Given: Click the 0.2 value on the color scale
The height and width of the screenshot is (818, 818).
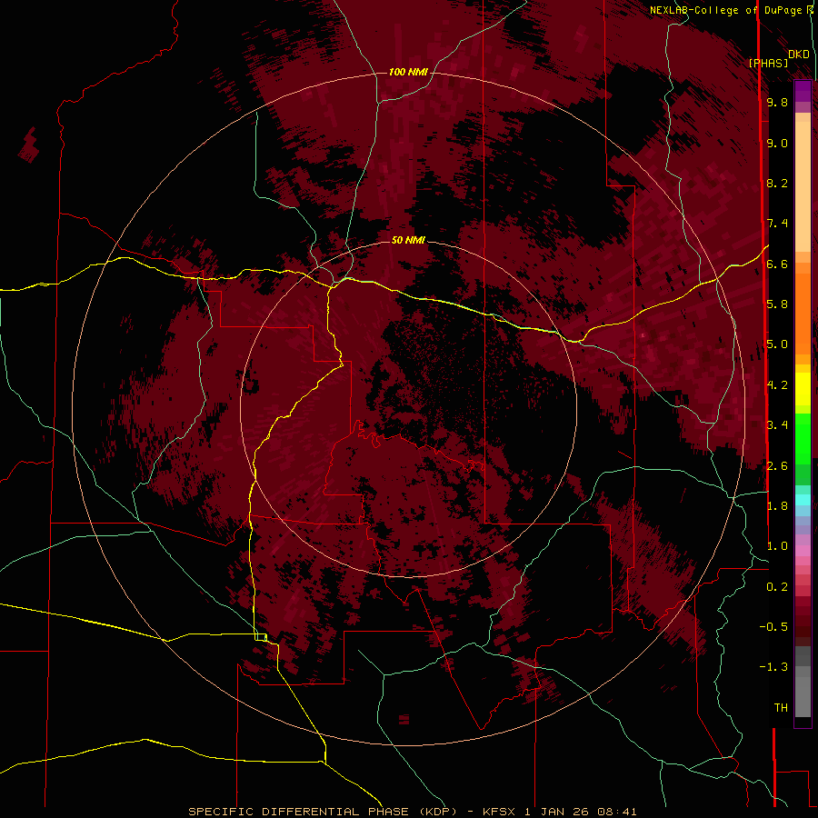Looking at the screenshot, I should point(777,587).
